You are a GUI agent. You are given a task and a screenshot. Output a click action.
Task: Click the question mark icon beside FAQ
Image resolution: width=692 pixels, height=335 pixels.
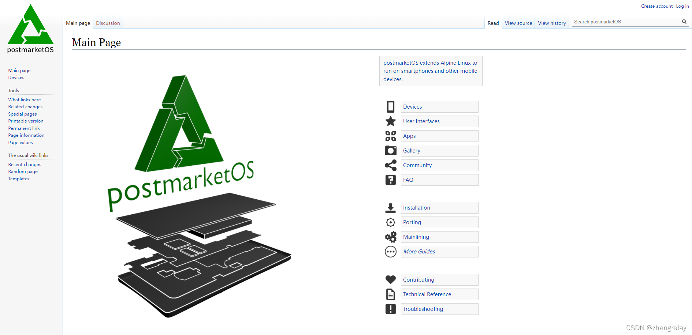pos(391,180)
